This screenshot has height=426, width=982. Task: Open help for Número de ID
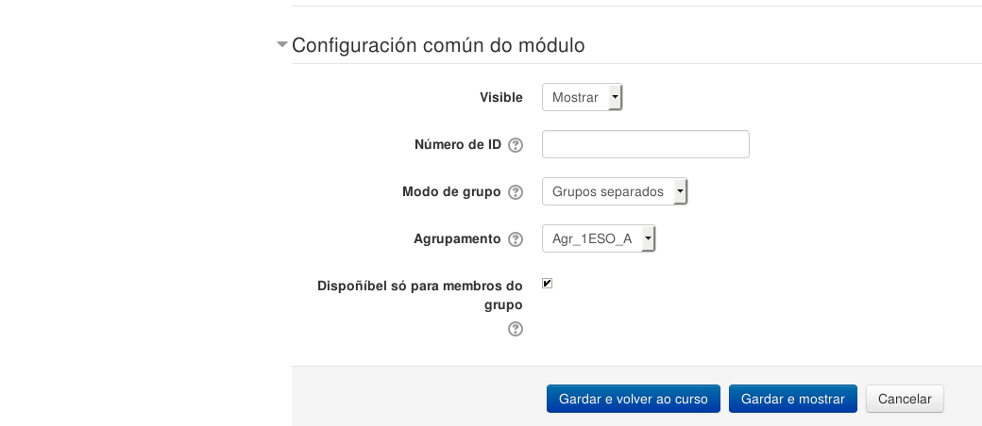(516, 145)
